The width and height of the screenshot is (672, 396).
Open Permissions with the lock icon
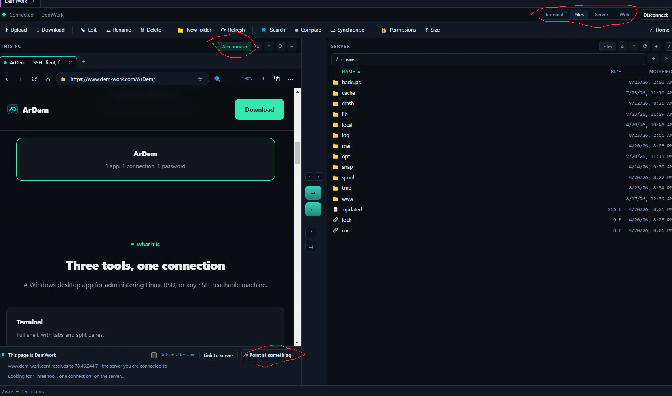398,30
